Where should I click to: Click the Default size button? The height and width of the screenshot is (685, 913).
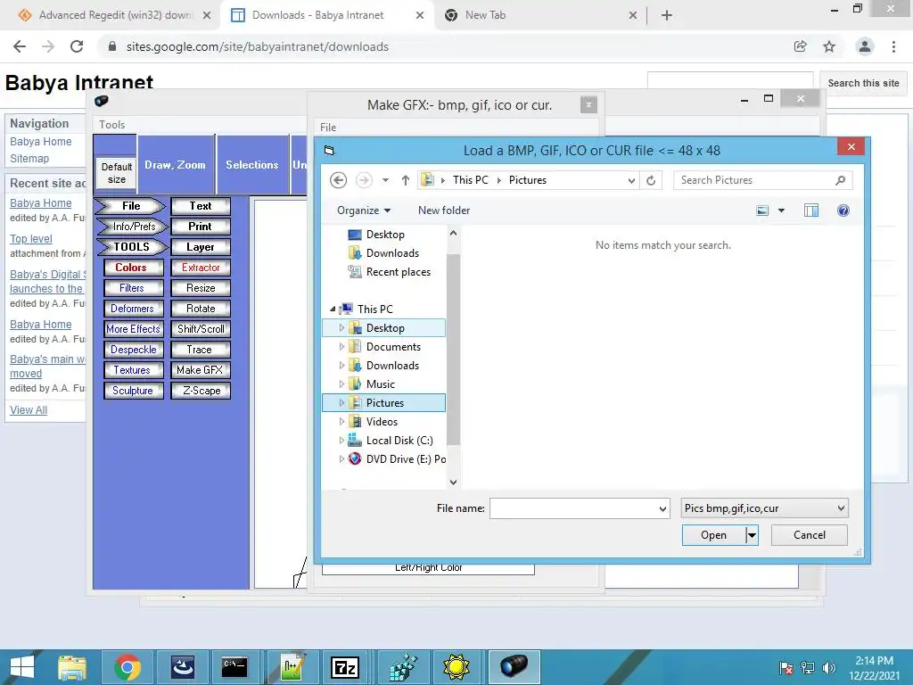click(x=117, y=173)
